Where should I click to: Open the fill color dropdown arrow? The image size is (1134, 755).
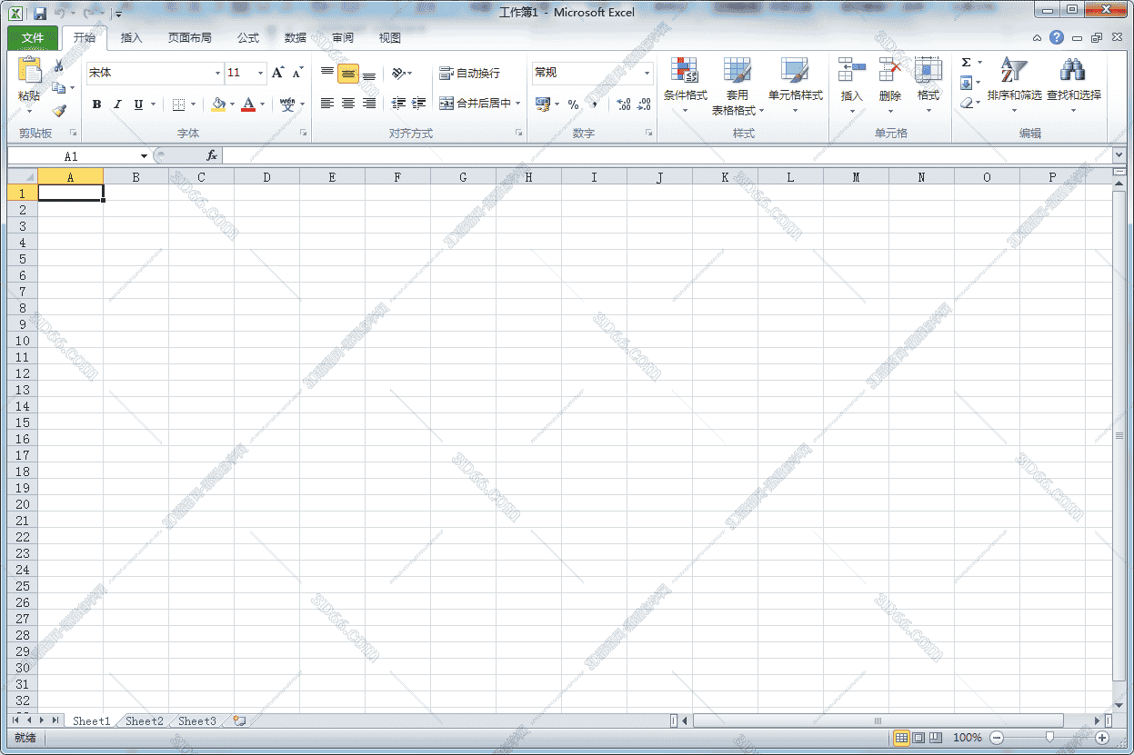tap(232, 104)
